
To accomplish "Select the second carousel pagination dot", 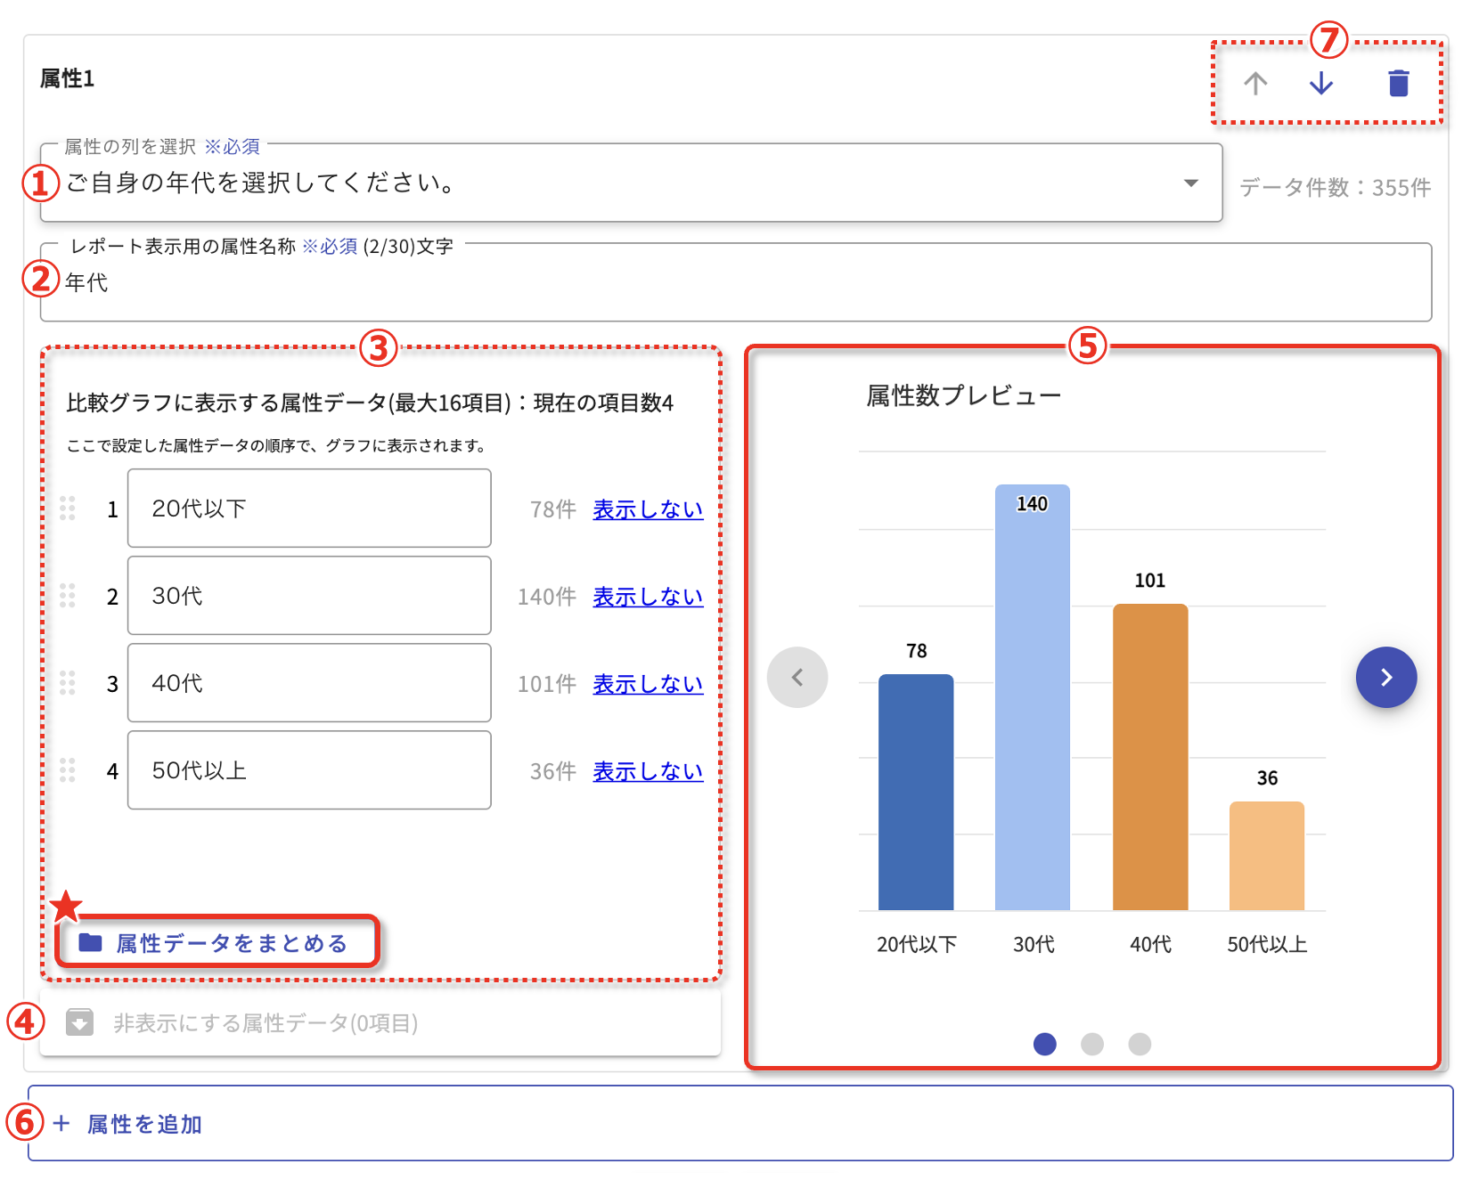I will pos(1092,1044).
